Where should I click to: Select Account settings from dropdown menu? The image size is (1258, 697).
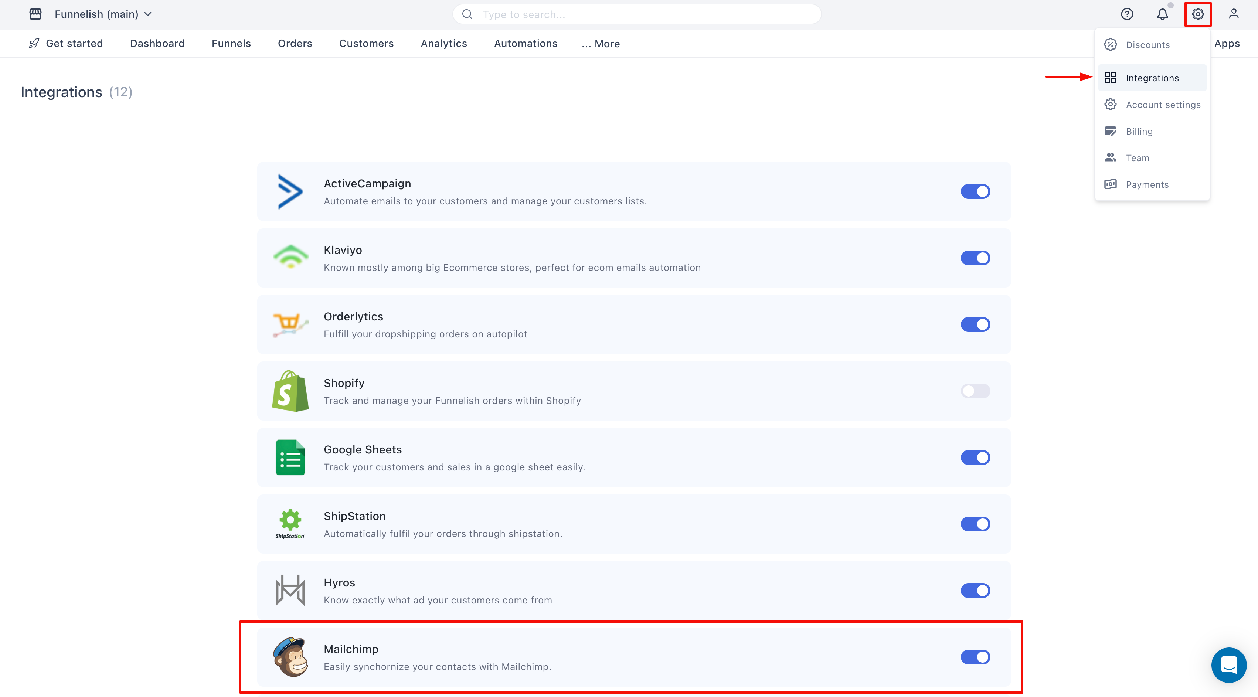[1163, 105]
